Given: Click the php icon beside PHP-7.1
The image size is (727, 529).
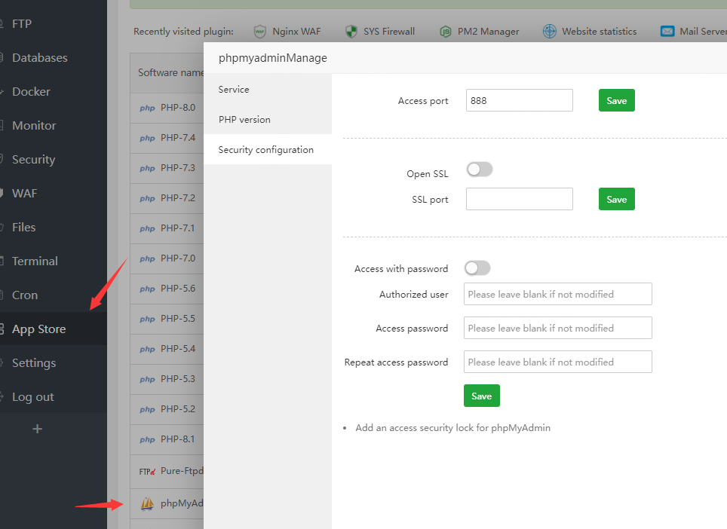Looking at the screenshot, I should 147,228.
